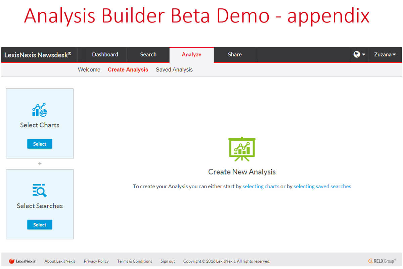Click the Copyright 2016 LexisNexis text
The height and width of the screenshot is (269, 403).
pos(227,261)
